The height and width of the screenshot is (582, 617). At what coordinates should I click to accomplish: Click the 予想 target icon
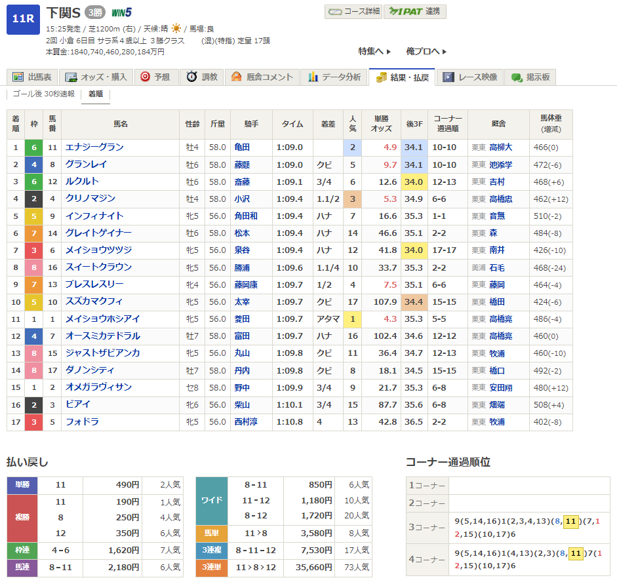point(145,77)
